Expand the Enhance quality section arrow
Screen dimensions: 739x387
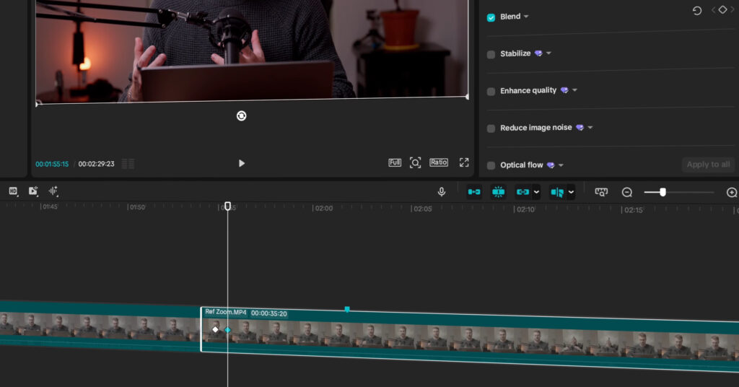[x=574, y=90]
